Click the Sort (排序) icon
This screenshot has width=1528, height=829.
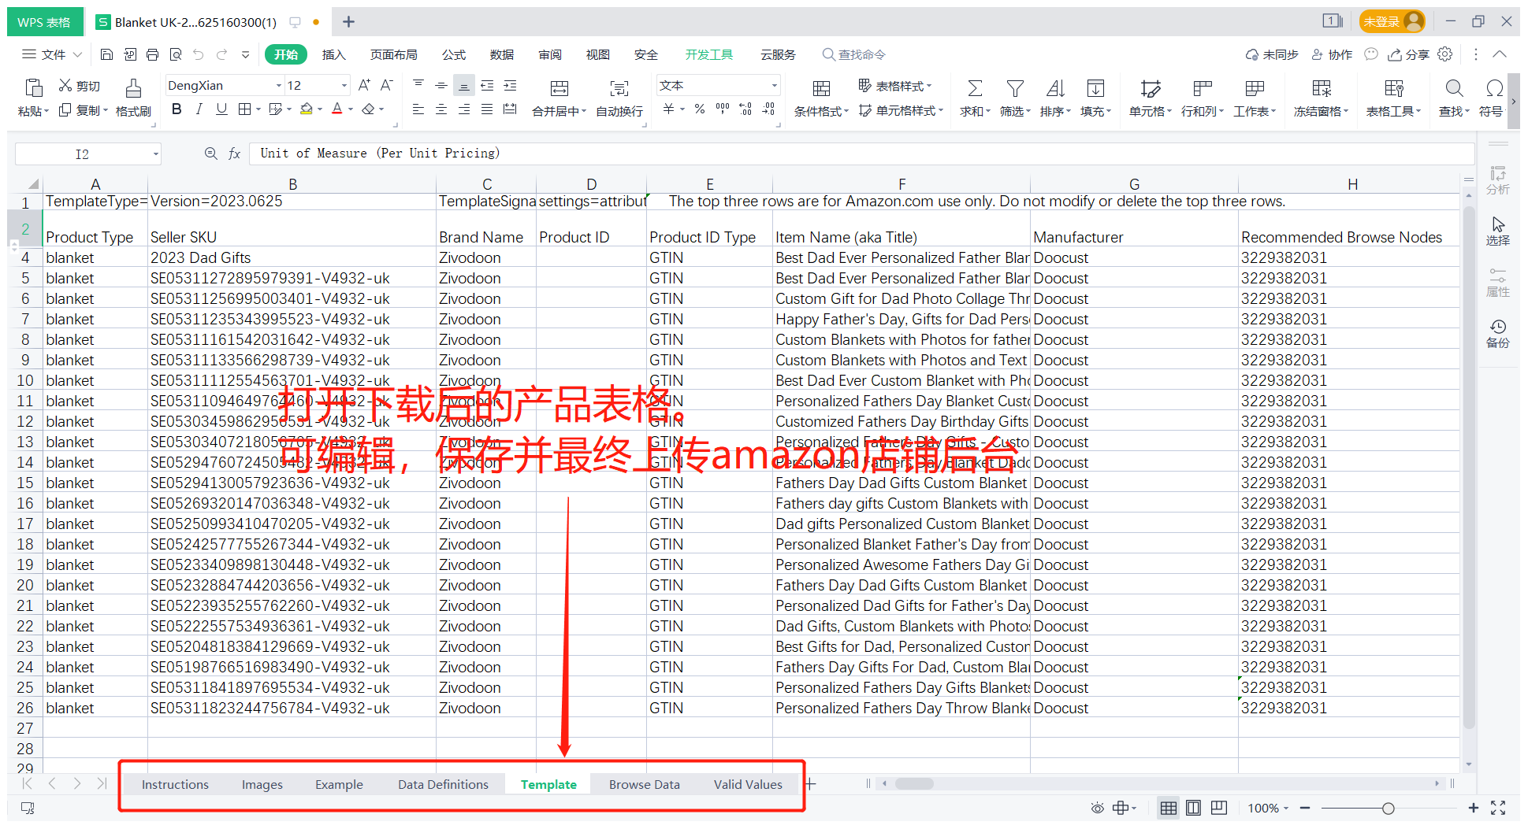click(1055, 88)
